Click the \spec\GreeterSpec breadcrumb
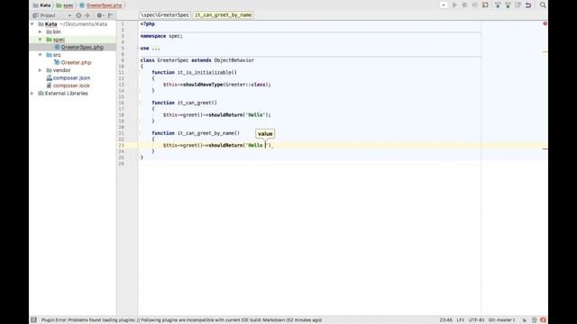Viewport: 577px width, 324px height. point(165,15)
